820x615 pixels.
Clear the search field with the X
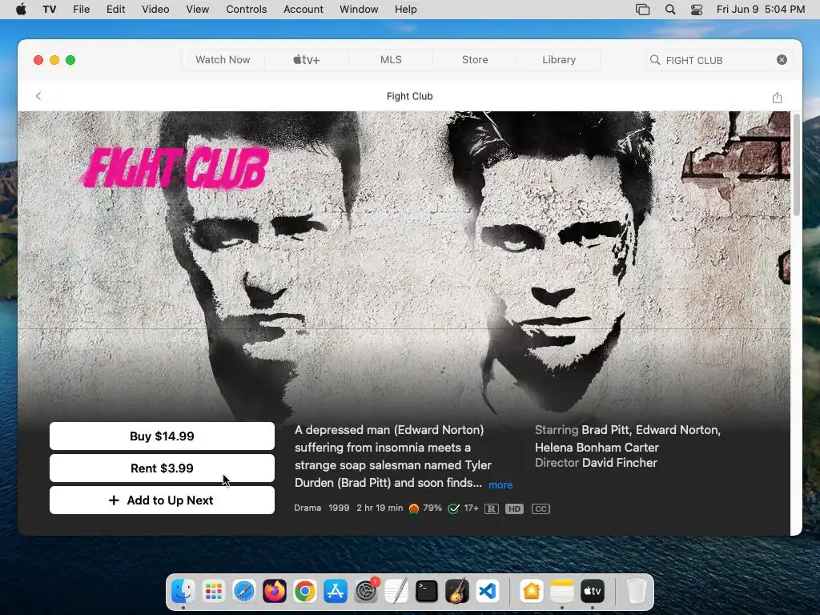782,59
